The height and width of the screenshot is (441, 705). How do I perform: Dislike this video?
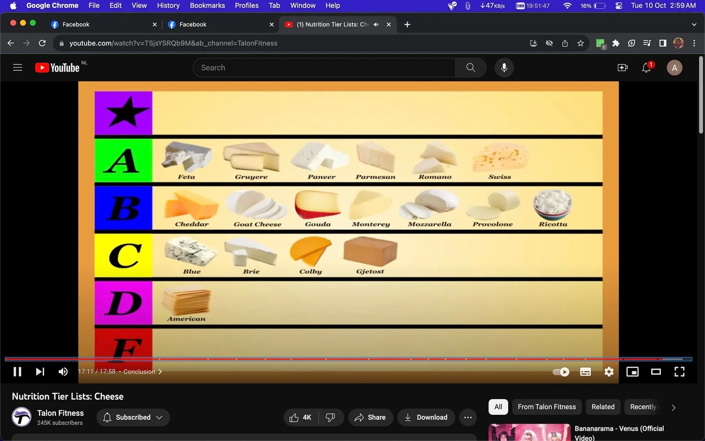(x=330, y=417)
